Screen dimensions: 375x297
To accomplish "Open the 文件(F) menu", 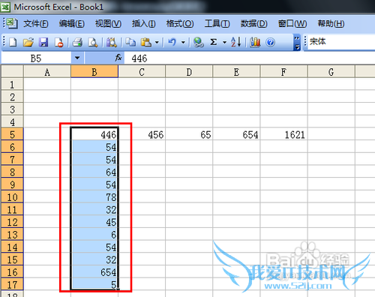I will 36,24.
